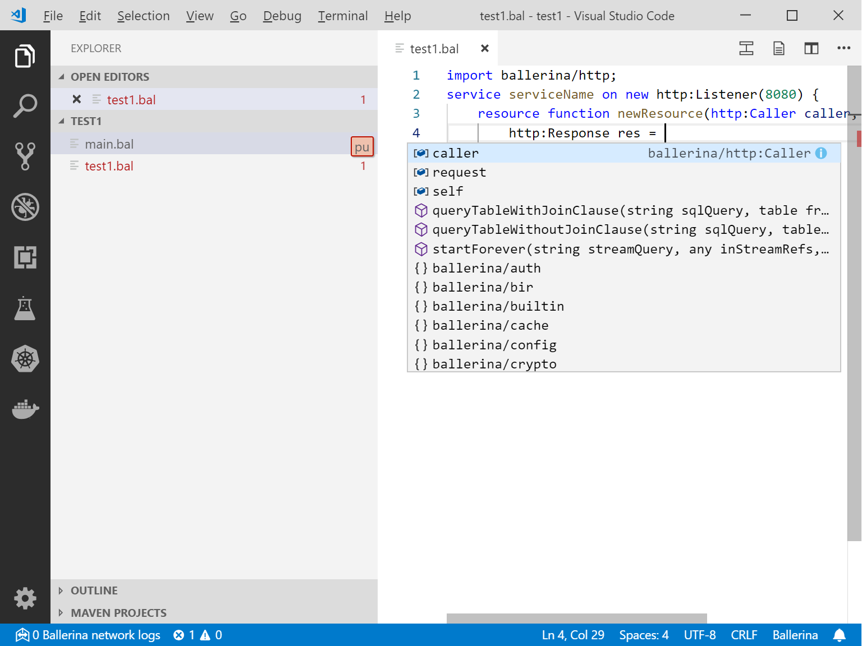862x646 pixels.
Task: Click the Ballerina diagram view toolbar icon
Action: (746, 49)
